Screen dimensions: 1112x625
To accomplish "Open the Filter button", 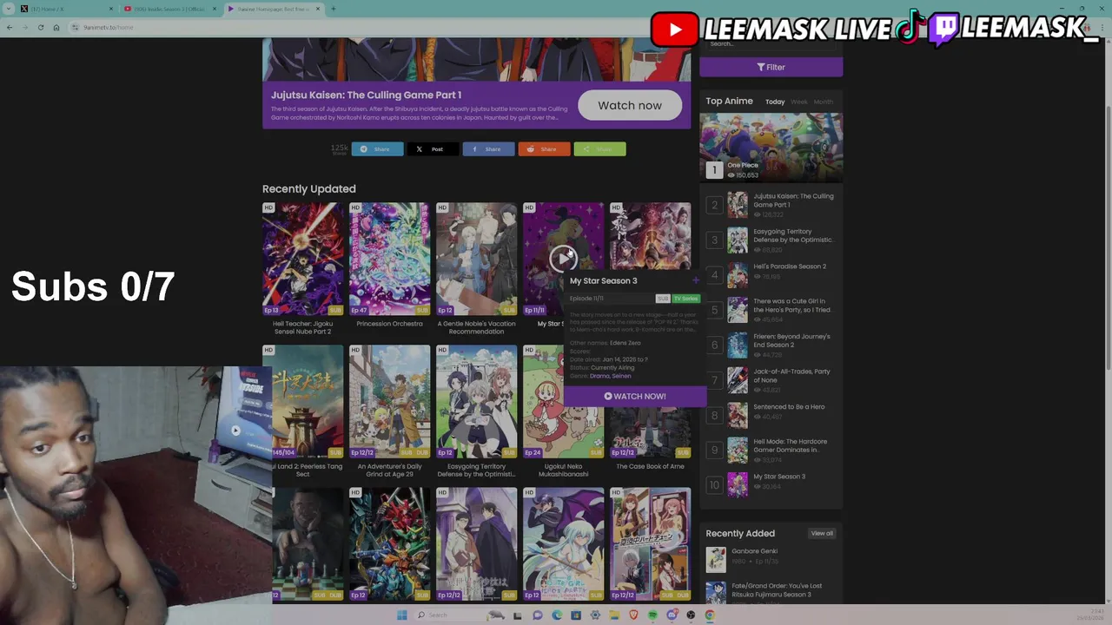I will [771, 67].
